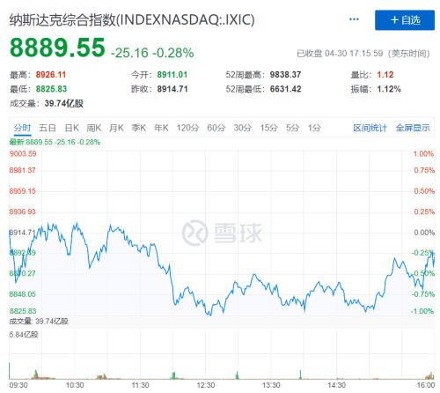Viewport: 440px width, 393px height.
Task: Switch to the 周K chart tab
Action: click(x=94, y=128)
